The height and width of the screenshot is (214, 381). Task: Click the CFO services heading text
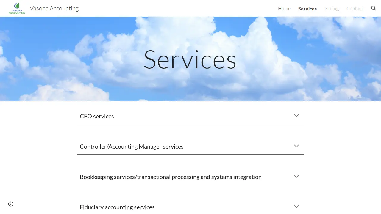[x=97, y=116]
